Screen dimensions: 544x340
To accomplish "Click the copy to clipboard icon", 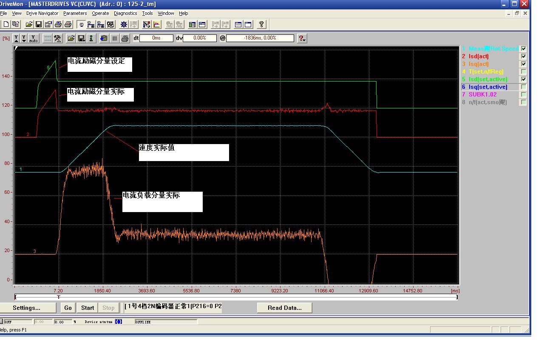I will tap(104, 38).
